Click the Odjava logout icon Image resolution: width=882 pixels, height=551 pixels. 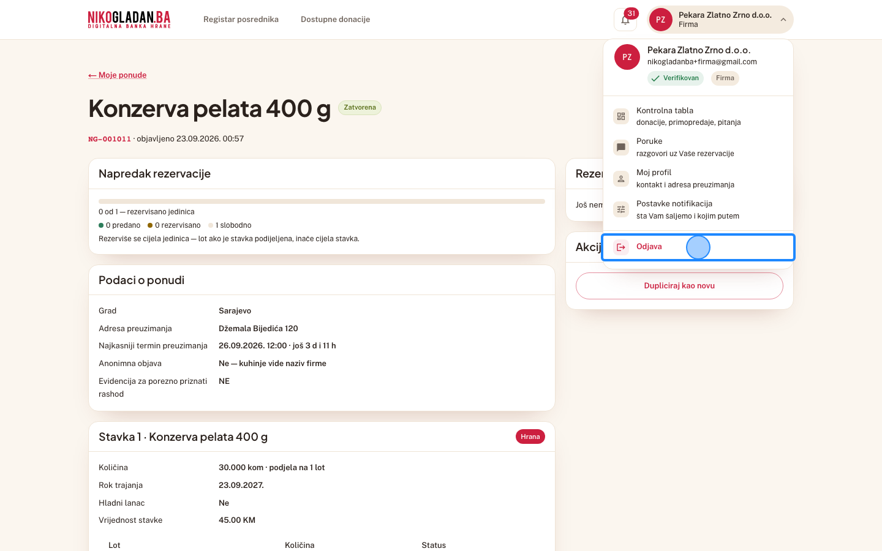pos(621,247)
